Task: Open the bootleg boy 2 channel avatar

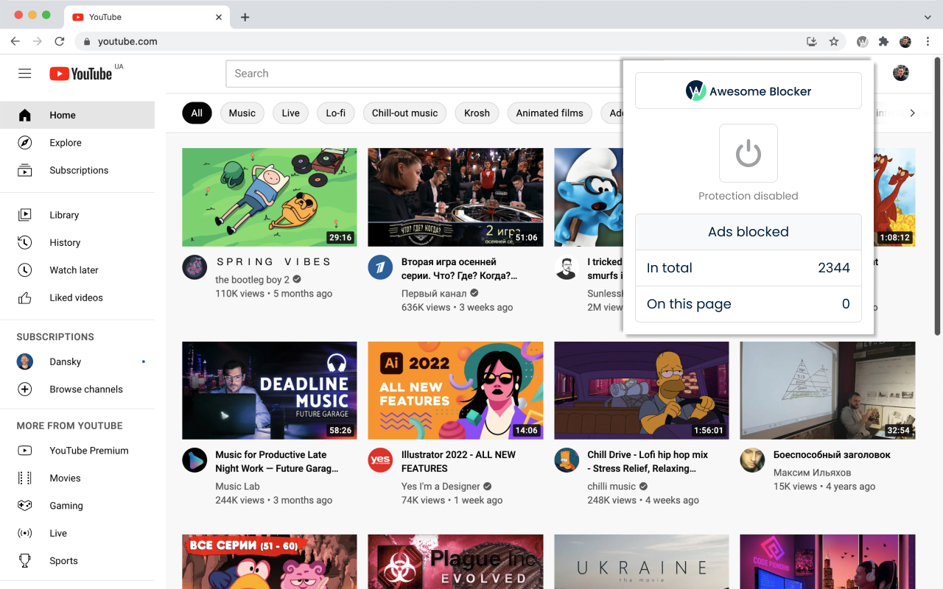Action: (x=194, y=267)
